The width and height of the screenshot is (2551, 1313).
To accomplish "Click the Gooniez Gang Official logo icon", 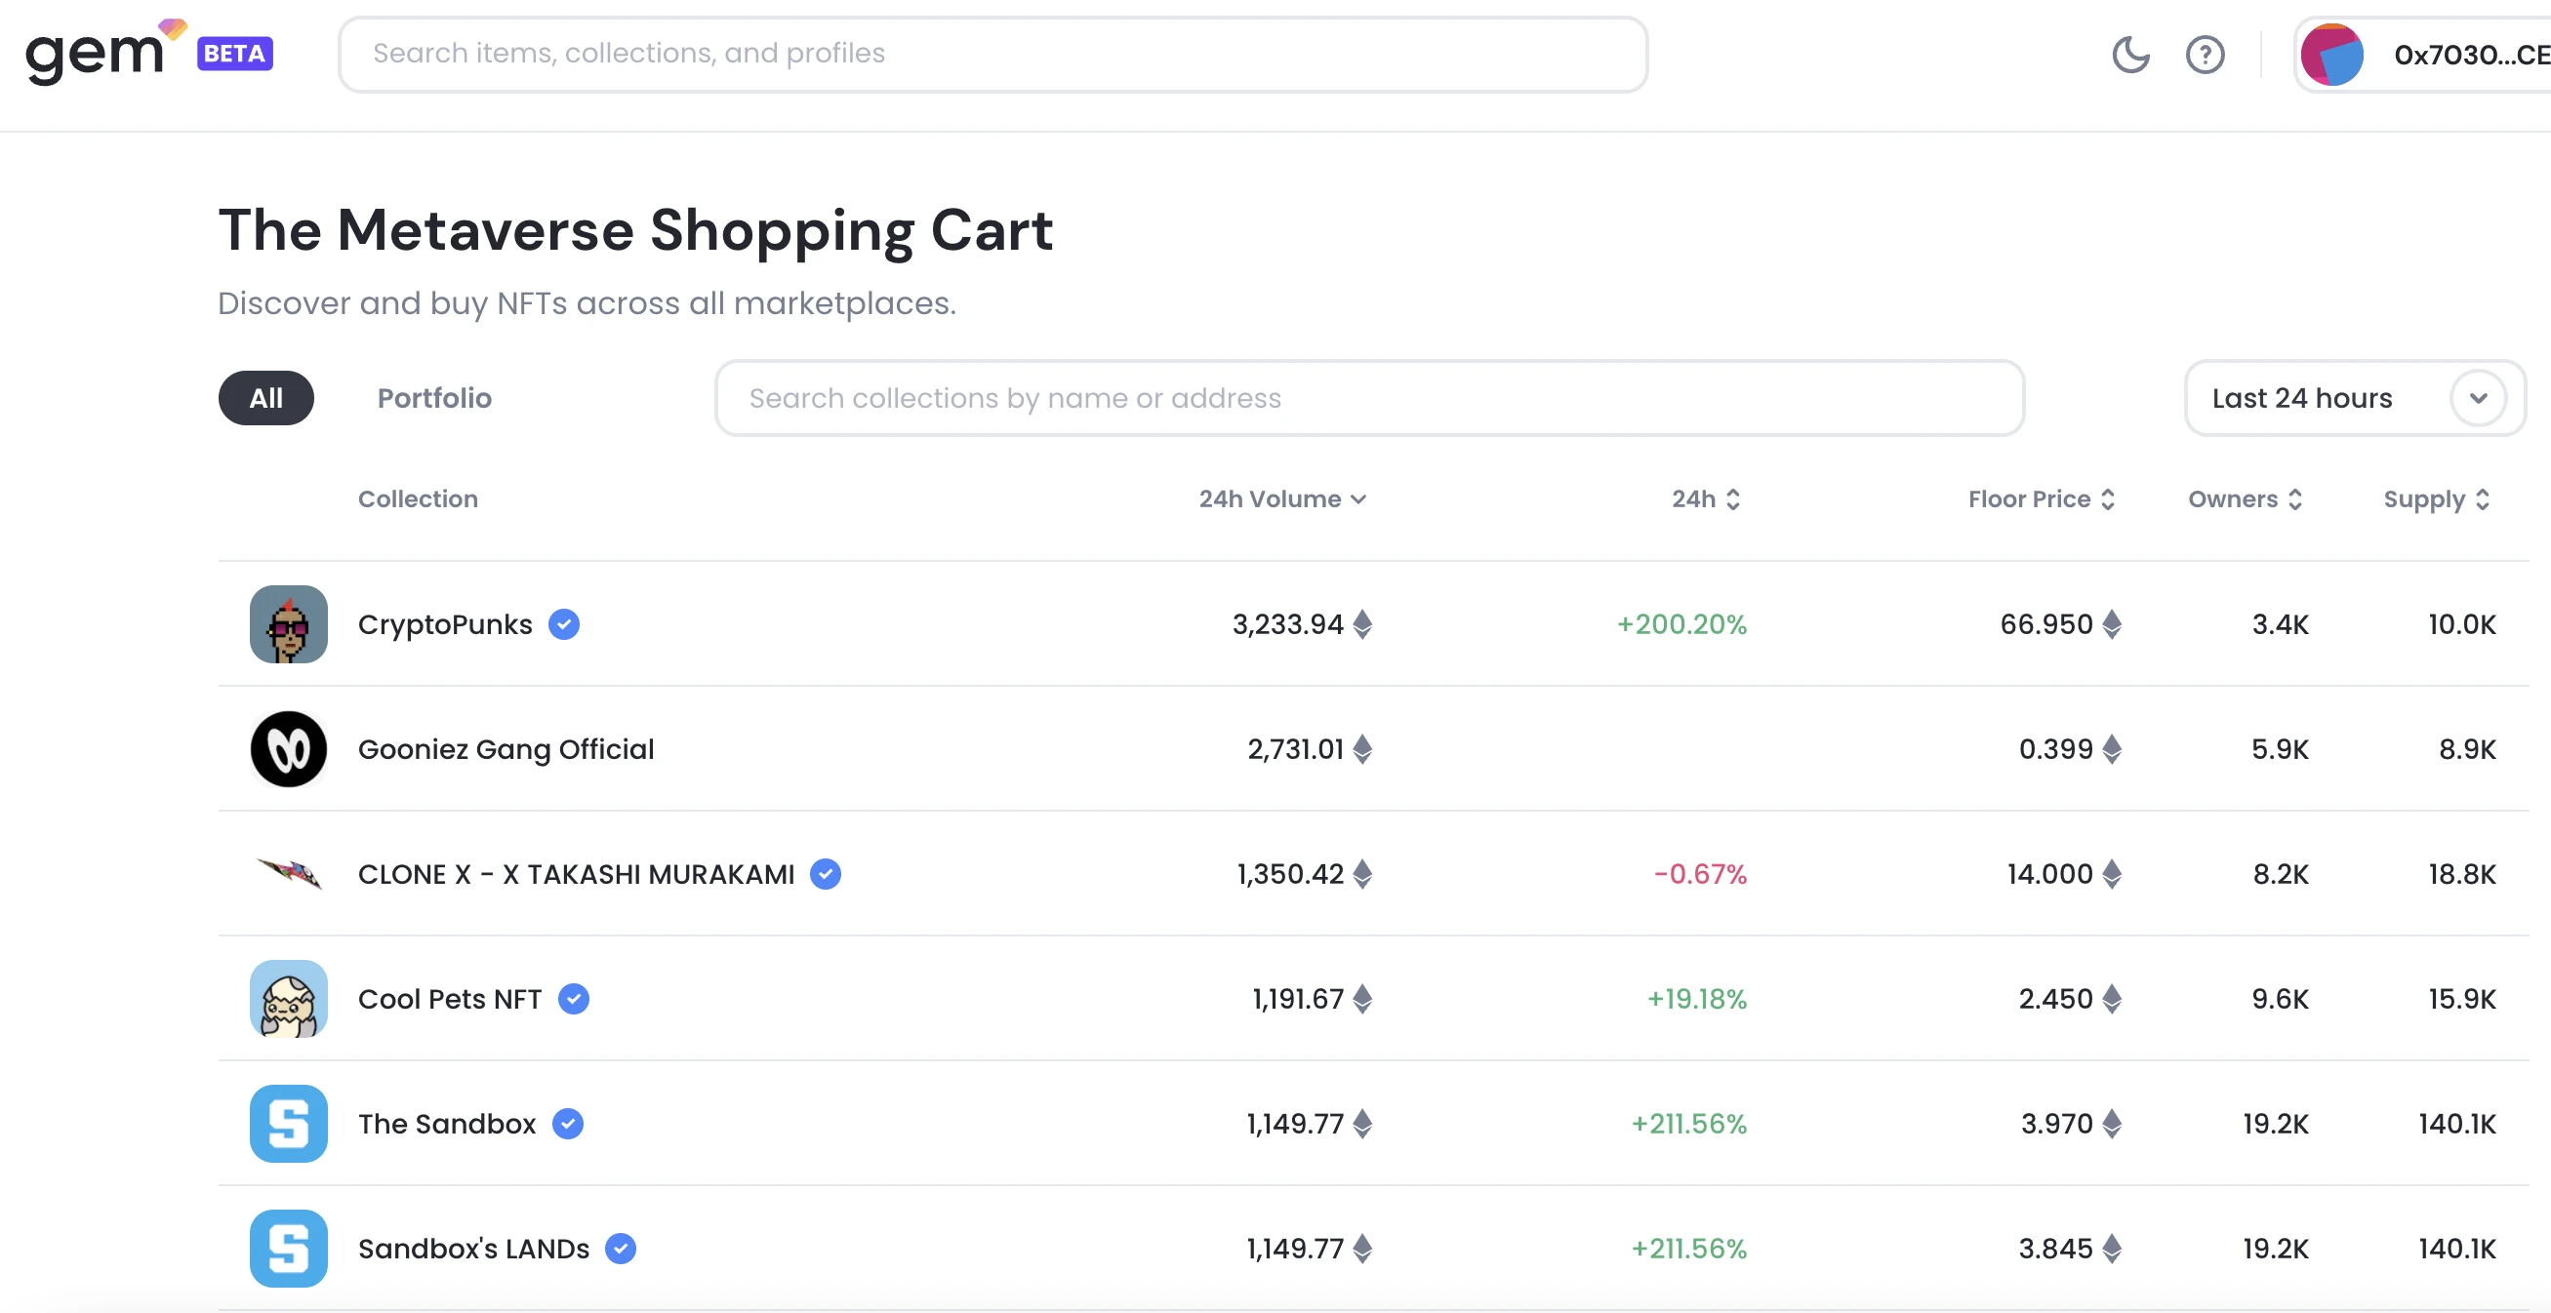I will [288, 749].
